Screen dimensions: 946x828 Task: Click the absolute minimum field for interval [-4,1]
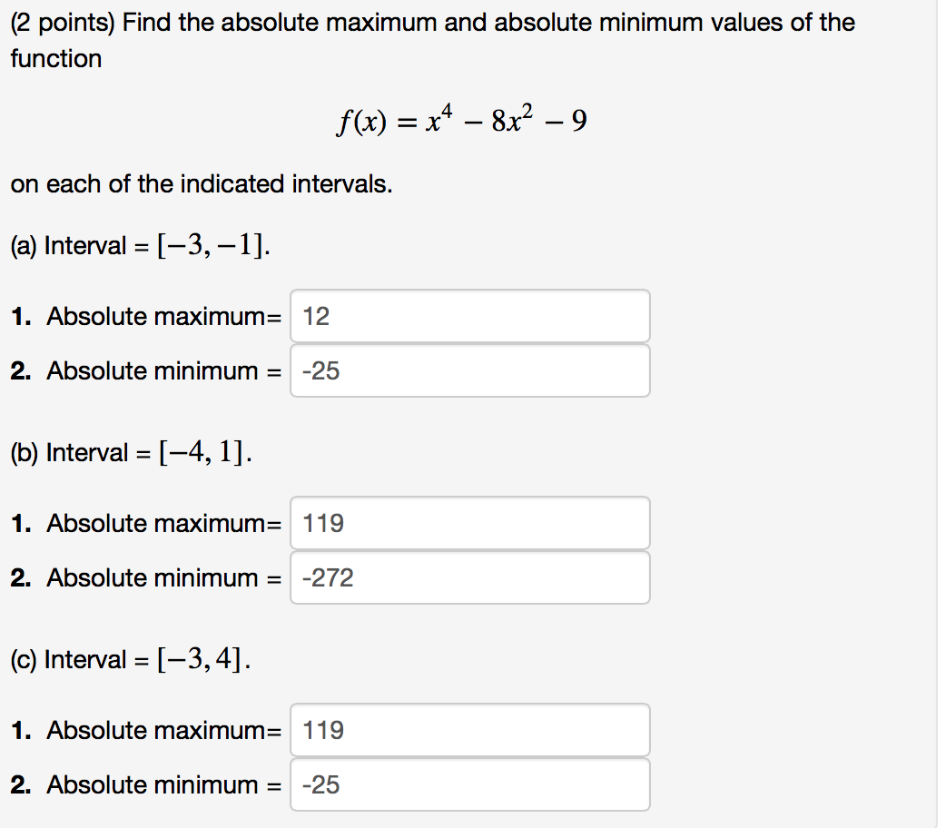[468, 577]
